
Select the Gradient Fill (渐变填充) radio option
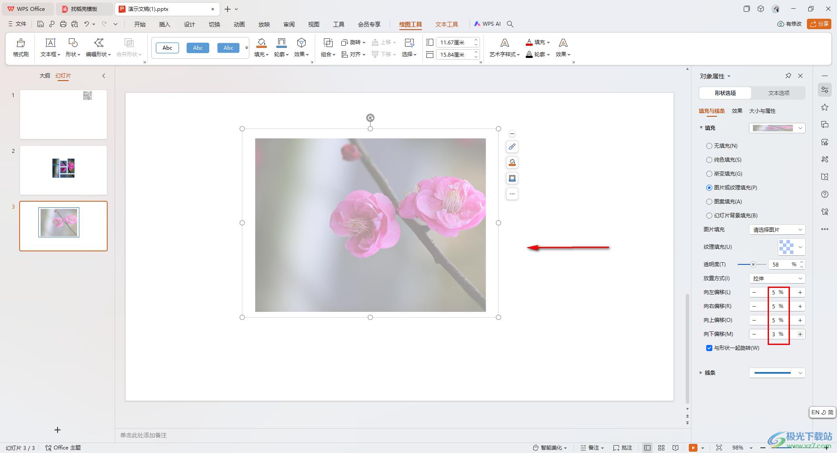pos(709,174)
